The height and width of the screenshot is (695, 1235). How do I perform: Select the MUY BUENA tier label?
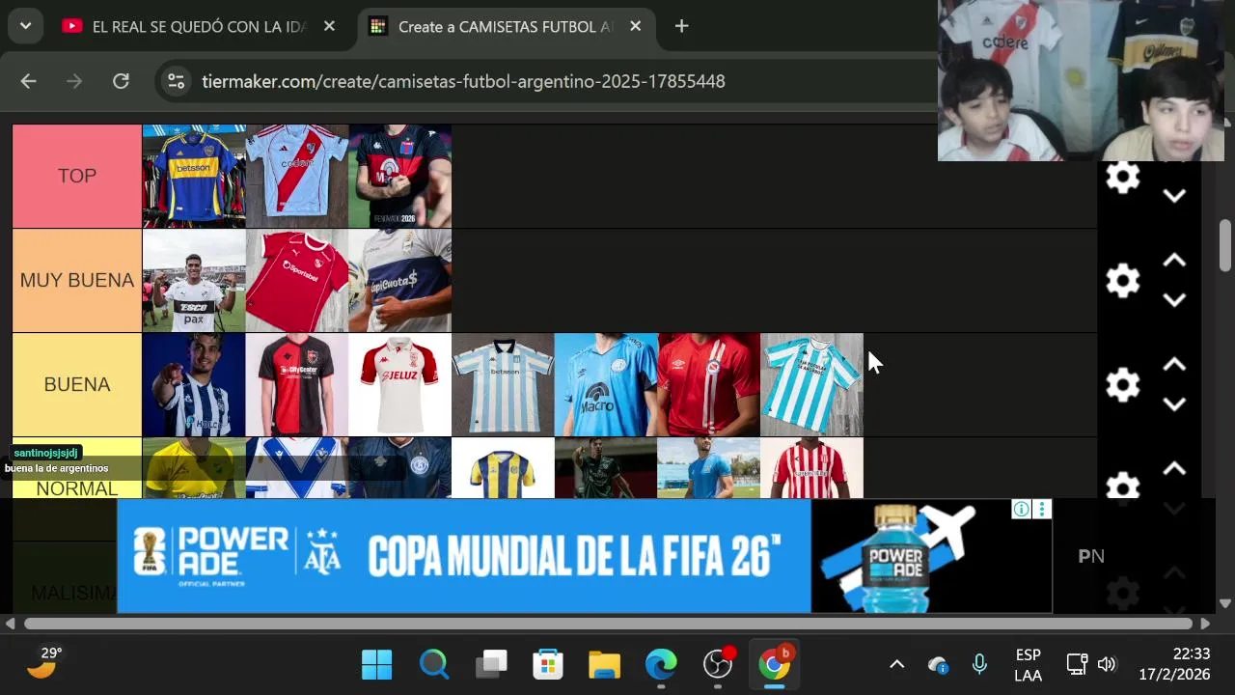point(77,280)
